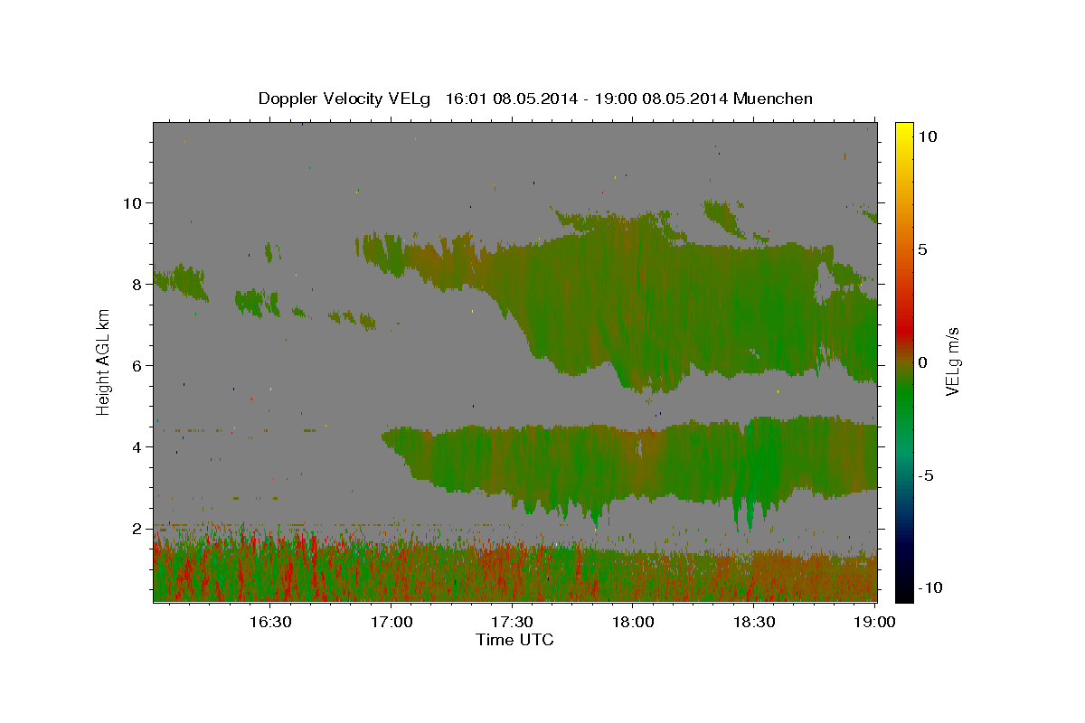Viewport: 1085px width, 723px height.
Task: Click the 'VELg m/s' colorbar title
Action: coord(953,362)
